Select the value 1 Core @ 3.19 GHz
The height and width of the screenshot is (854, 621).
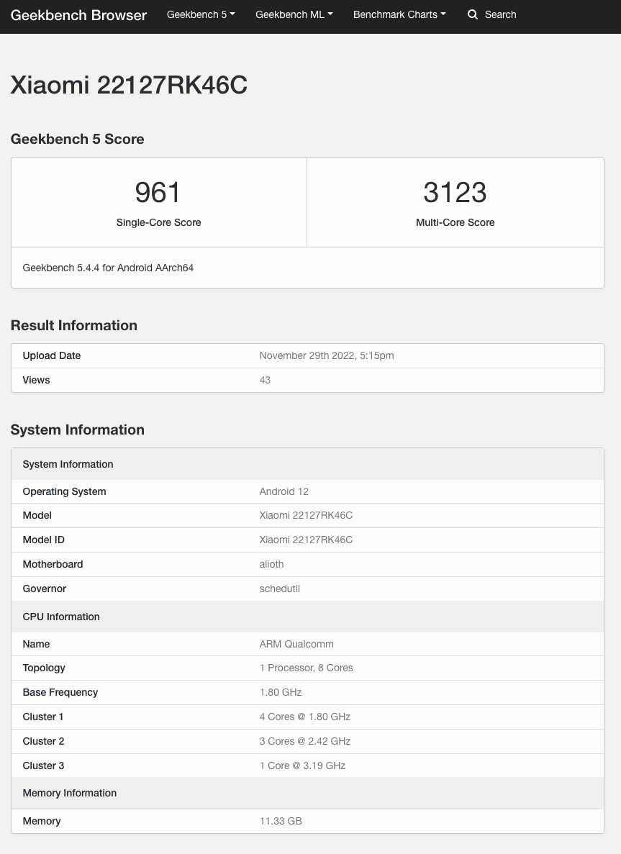(302, 766)
